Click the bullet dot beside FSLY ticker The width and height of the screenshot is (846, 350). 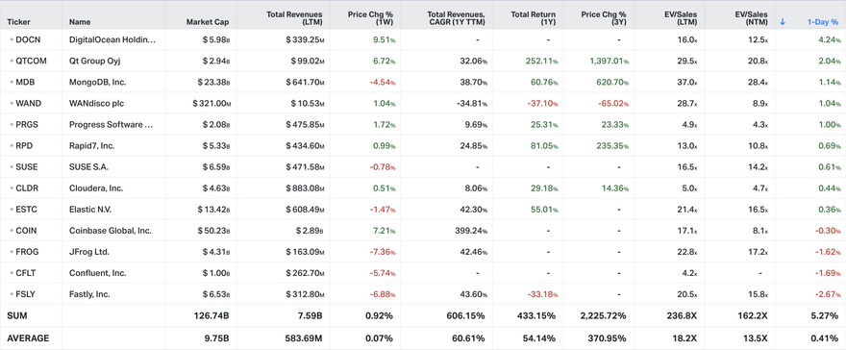click(12, 294)
